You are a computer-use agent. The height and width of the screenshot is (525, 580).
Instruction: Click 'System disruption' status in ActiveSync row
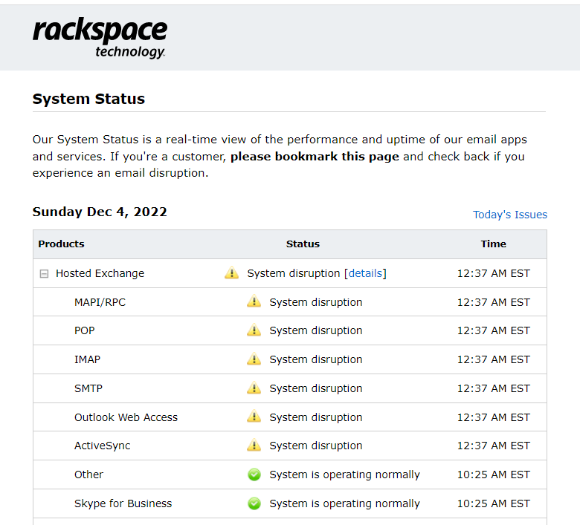(315, 446)
